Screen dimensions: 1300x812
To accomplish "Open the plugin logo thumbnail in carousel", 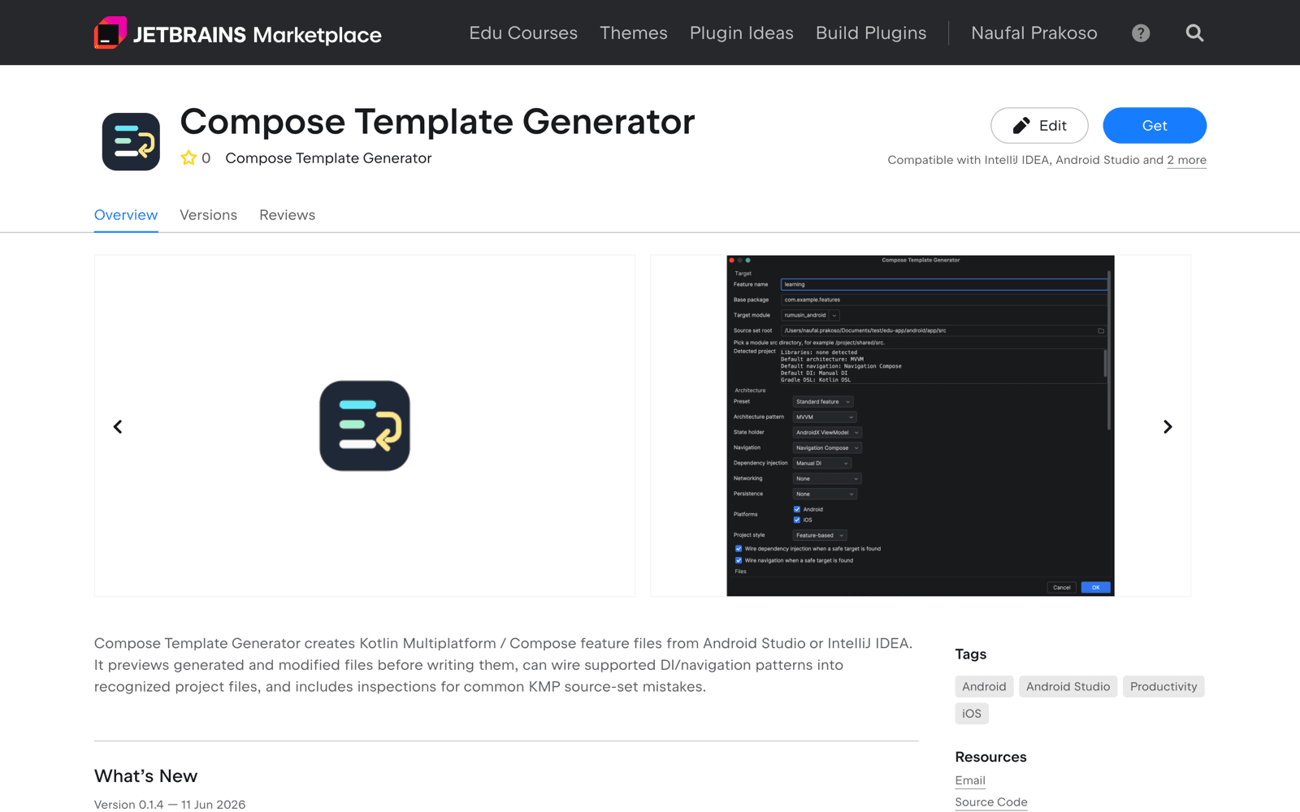I will (x=365, y=426).
